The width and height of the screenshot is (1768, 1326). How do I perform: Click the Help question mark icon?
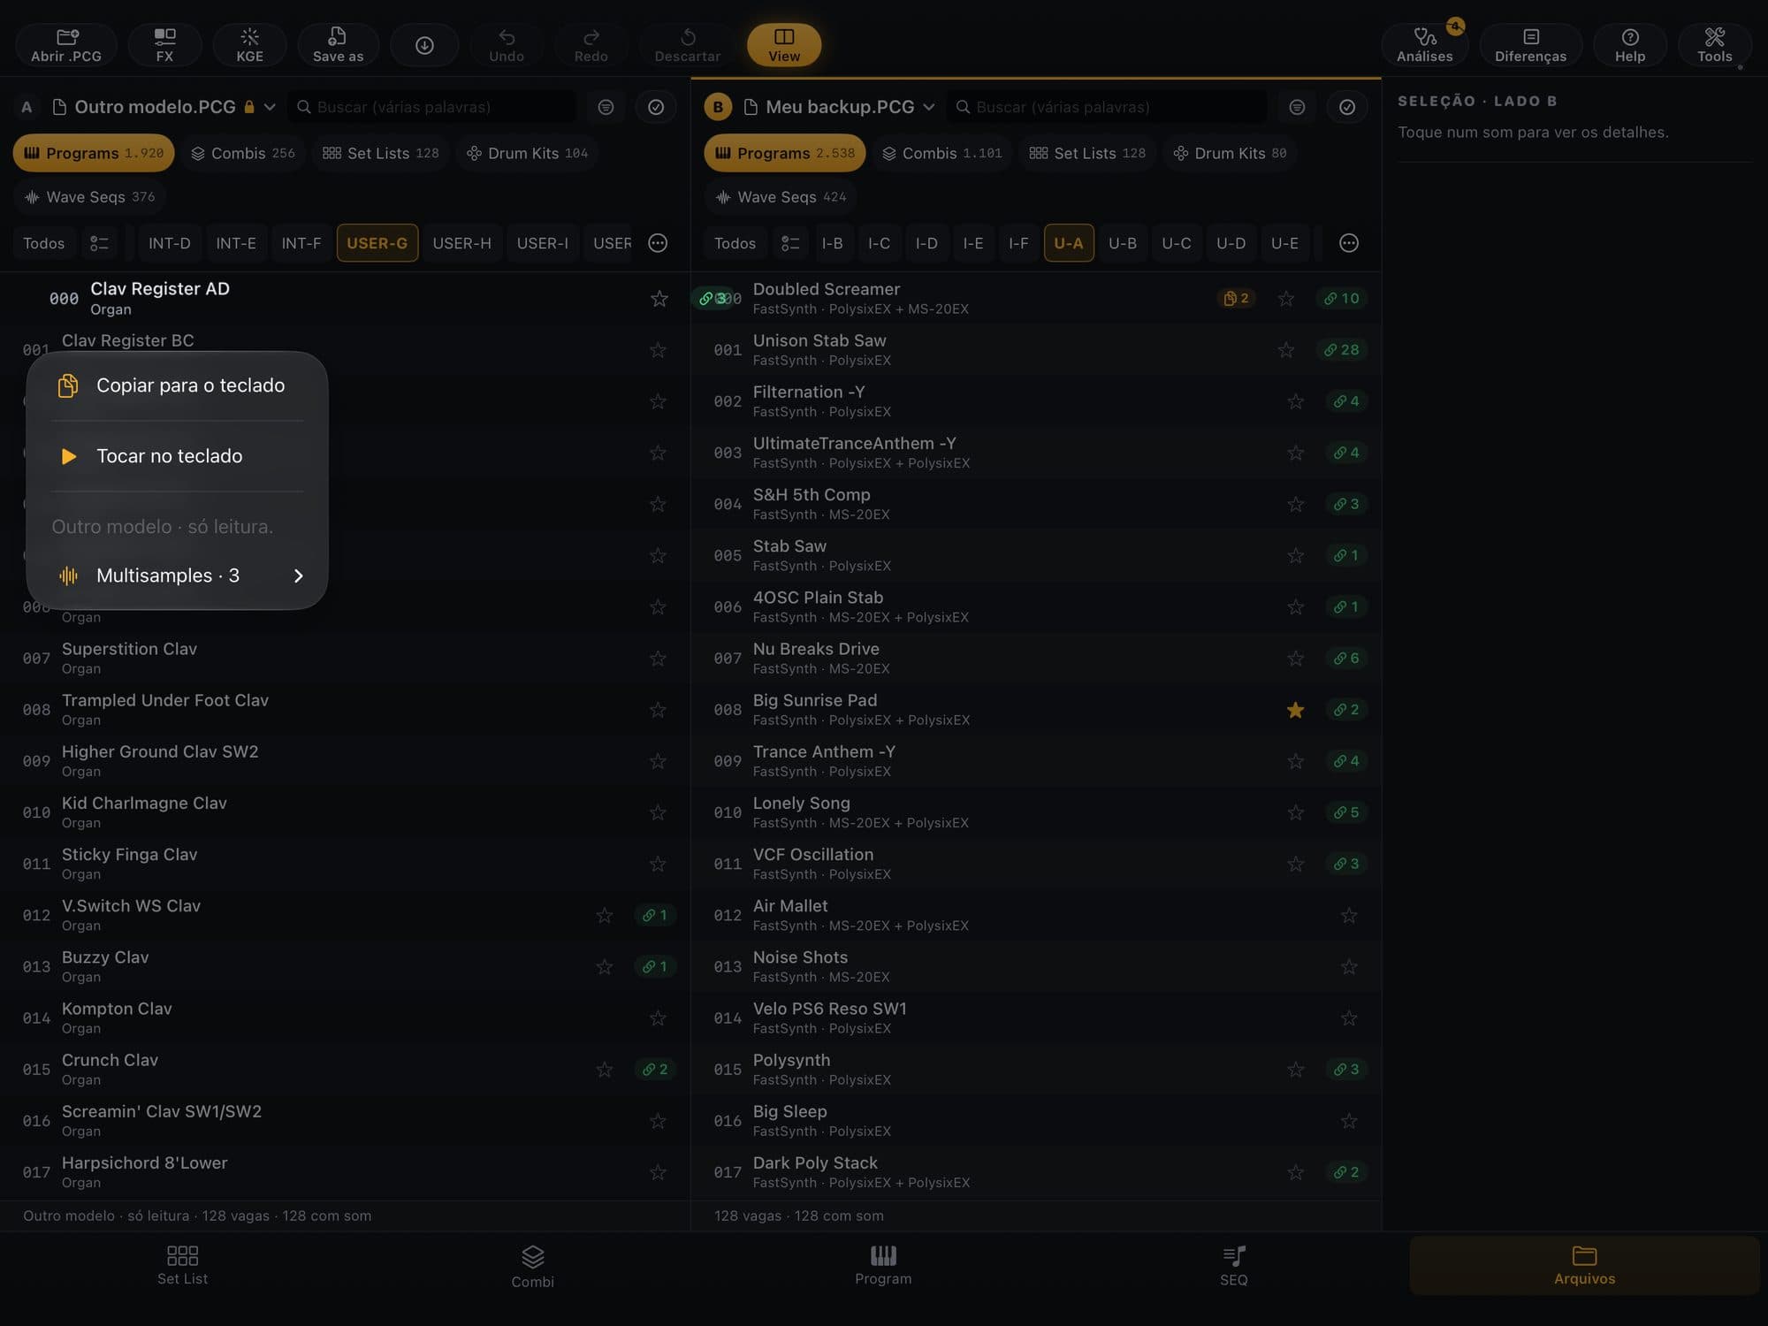(x=1629, y=45)
